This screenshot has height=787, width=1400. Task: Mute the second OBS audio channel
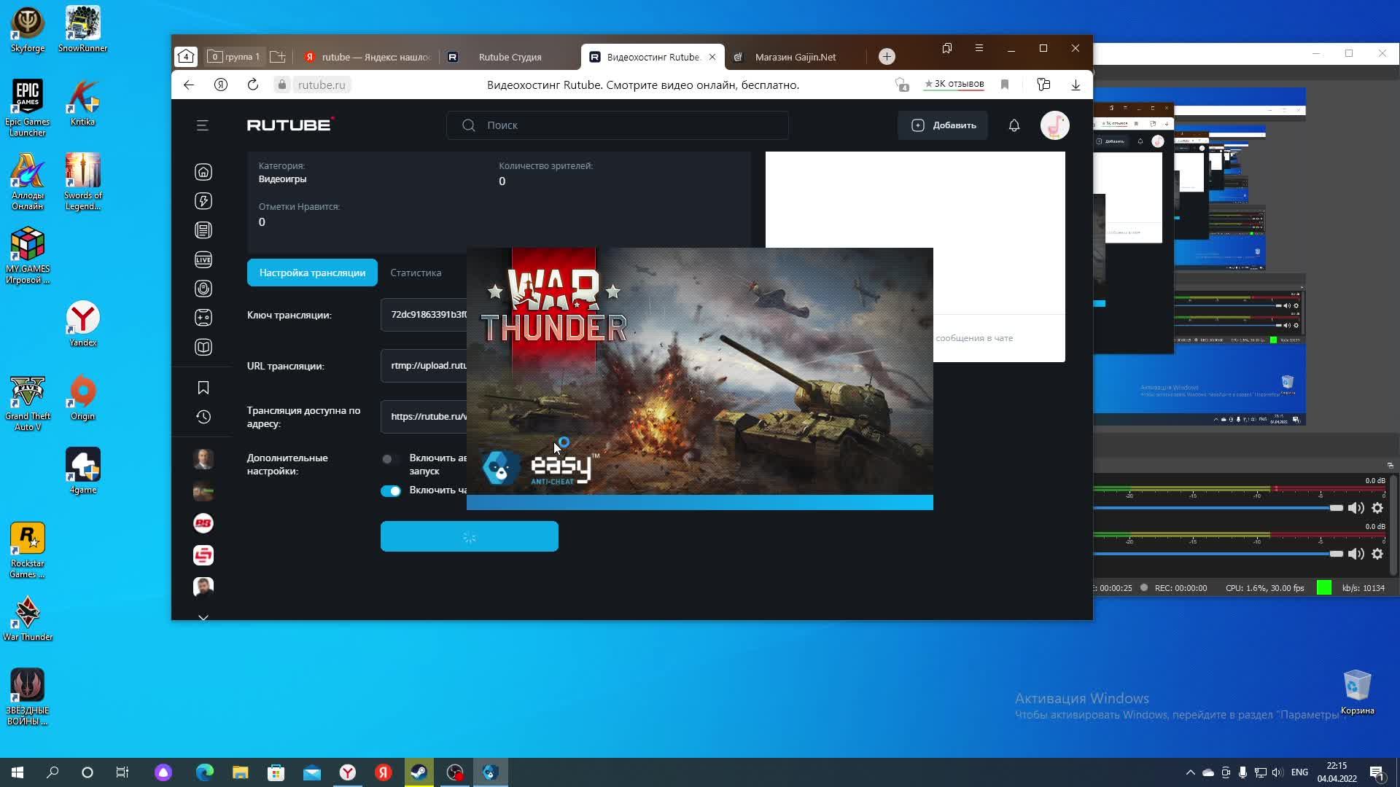[1356, 554]
